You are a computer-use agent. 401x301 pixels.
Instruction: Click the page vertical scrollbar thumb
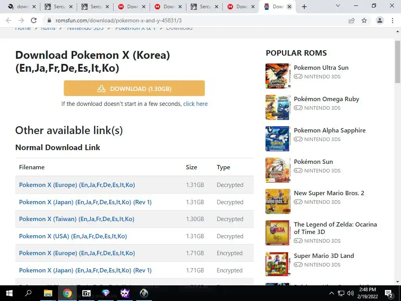click(397, 62)
